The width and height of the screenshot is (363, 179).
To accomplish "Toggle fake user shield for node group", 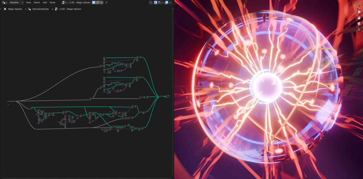I will click(x=94, y=3).
